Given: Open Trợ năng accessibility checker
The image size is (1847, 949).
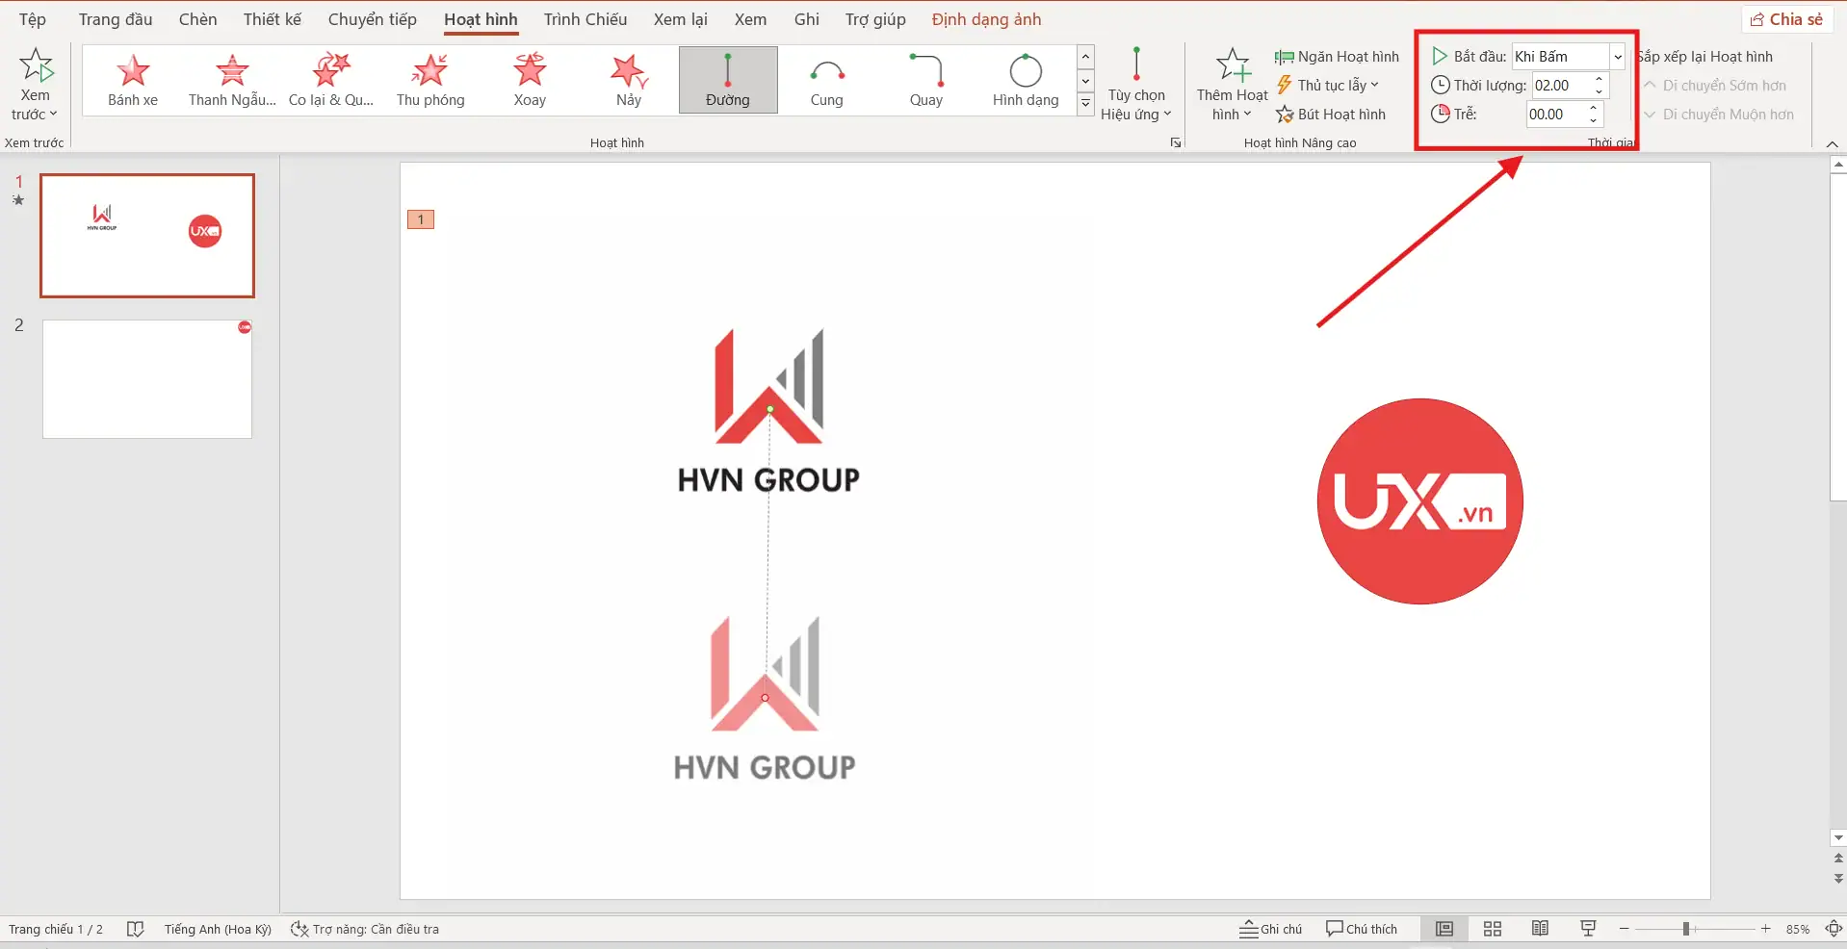Looking at the screenshot, I should (365, 929).
